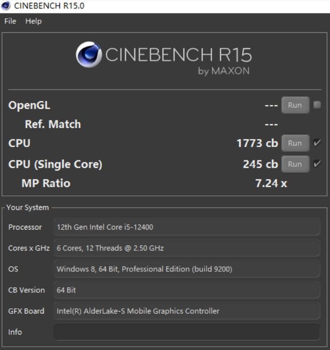
Task: Click the OpenGL label
Action: pos(29,105)
